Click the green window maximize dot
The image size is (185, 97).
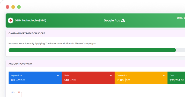pyautogui.click(x=19, y=7)
